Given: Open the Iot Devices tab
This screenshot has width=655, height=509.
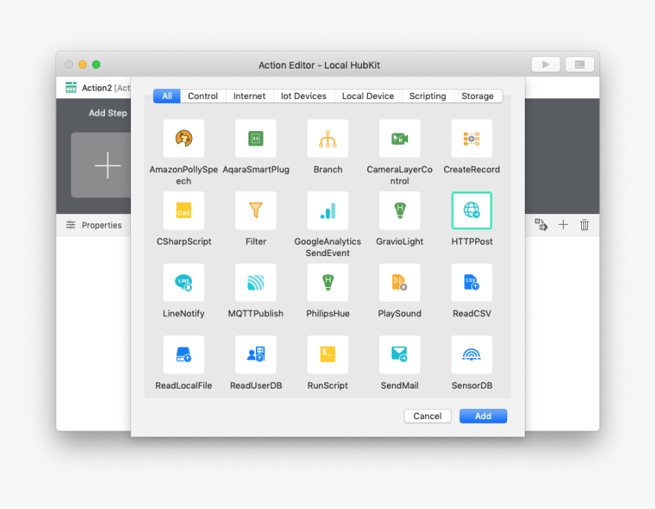Looking at the screenshot, I should 303,96.
